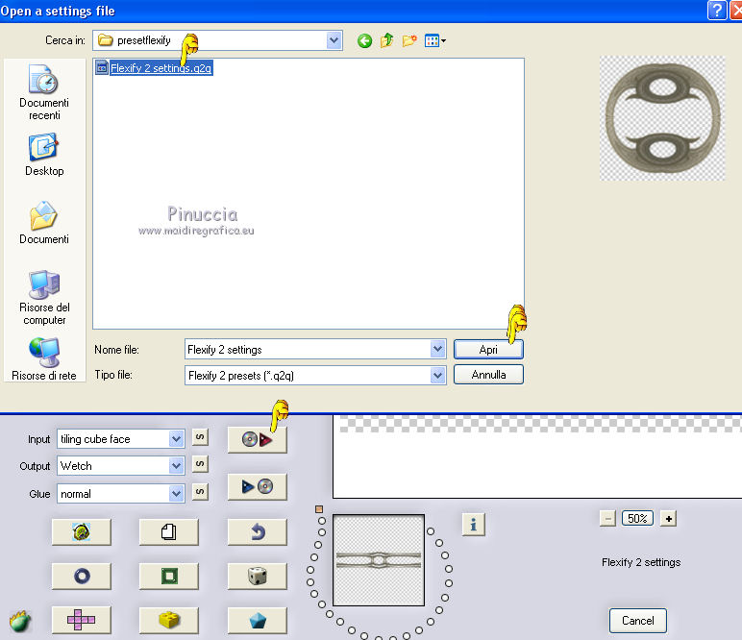Click the Cancel button in Flexify
This screenshot has height=640, width=742.
(x=638, y=621)
